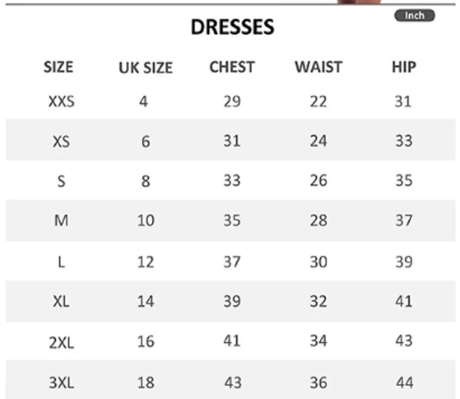Select UK size 16 cell
The width and height of the screenshot is (460, 399).
pos(145,342)
